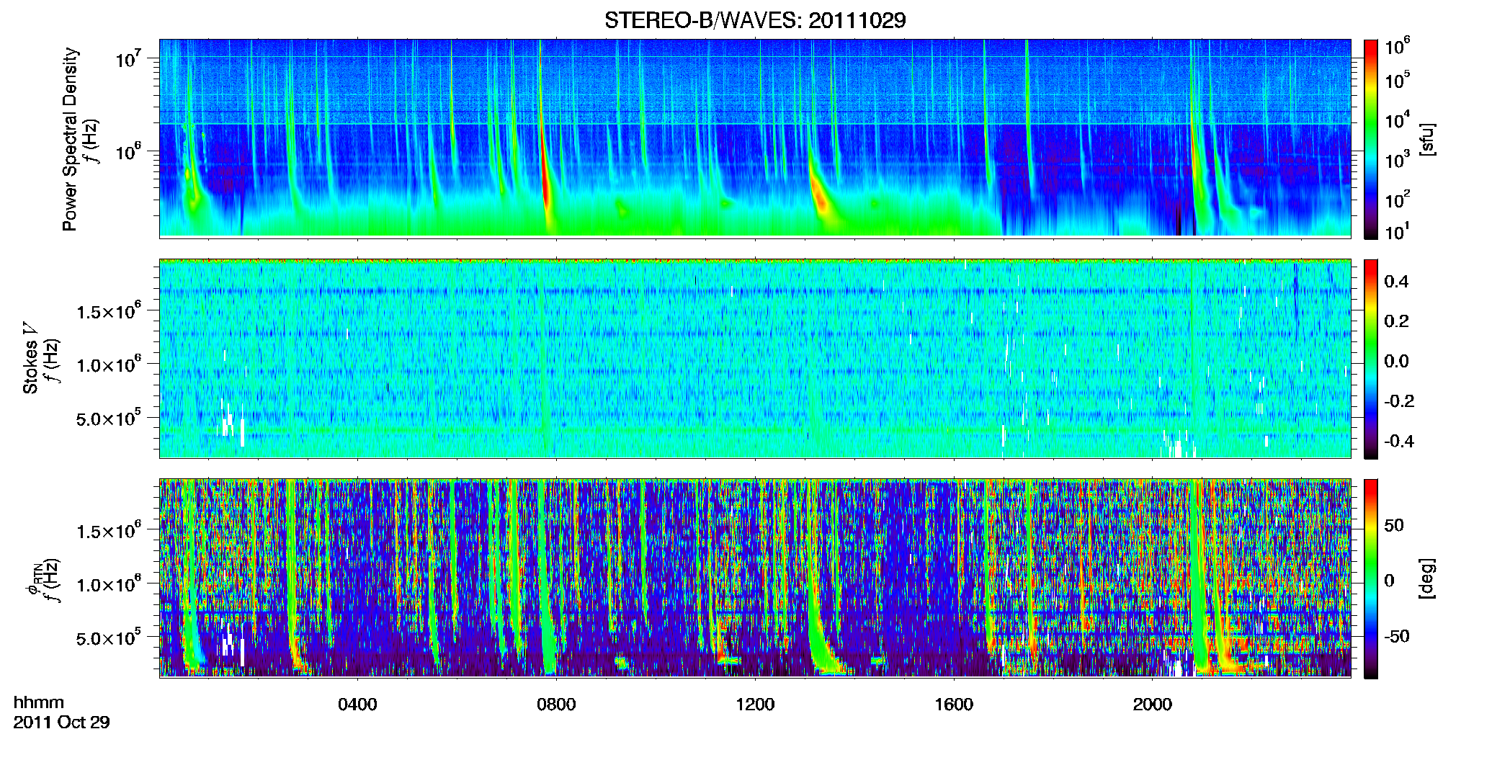Click the Stokes V color bar
The width and height of the screenshot is (1510, 778).
click(x=1371, y=359)
